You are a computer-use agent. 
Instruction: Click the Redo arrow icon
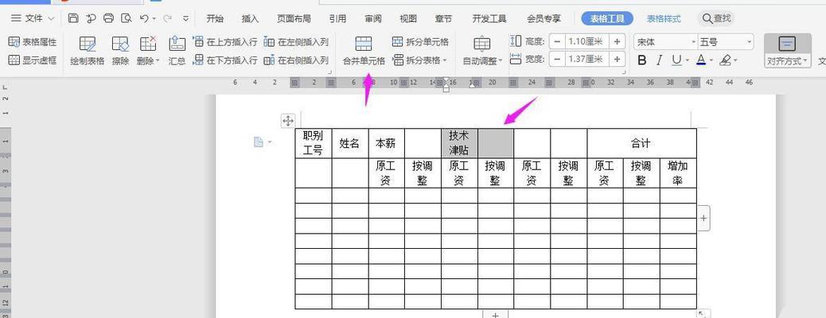pyautogui.click(x=167, y=18)
